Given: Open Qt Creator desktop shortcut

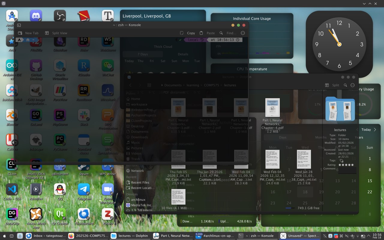Looking at the screenshot, I should tap(60, 214).
